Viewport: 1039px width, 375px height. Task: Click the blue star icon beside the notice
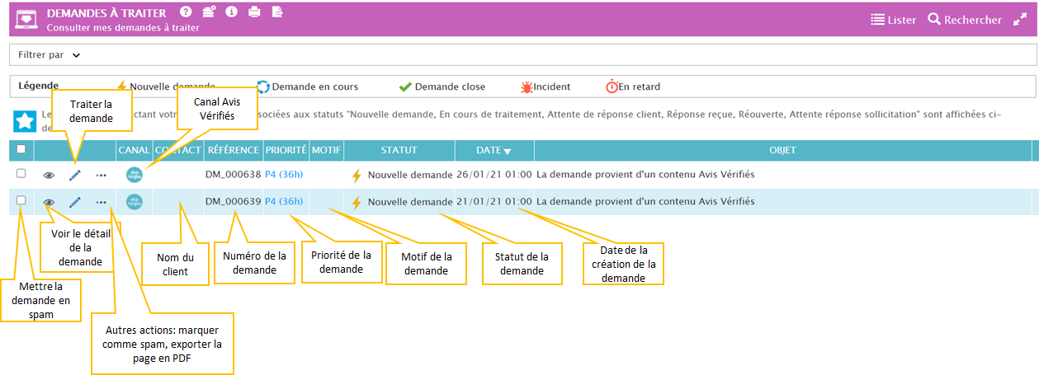tap(25, 121)
